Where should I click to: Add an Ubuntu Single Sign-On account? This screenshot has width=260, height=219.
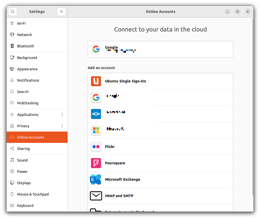pyautogui.click(x=160, y=81)
